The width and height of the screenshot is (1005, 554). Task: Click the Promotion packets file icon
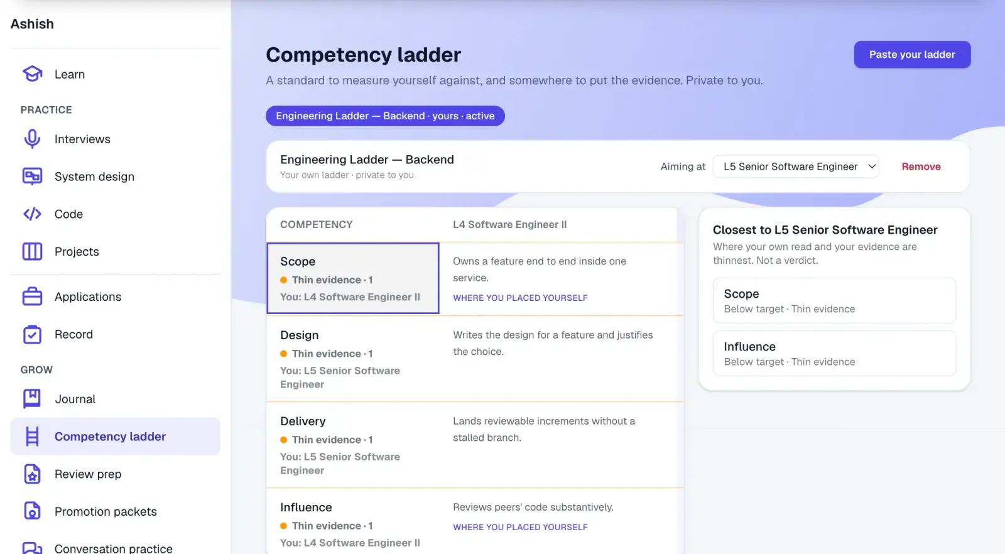click(x=32, y=511)
